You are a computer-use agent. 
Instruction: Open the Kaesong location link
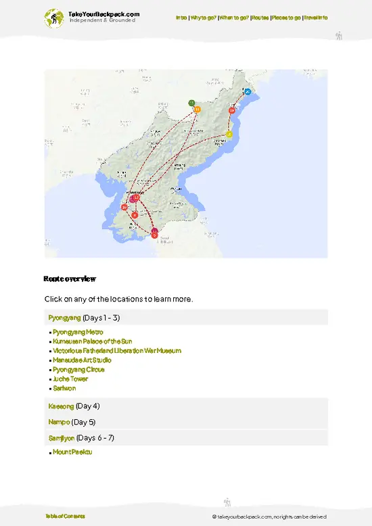click(x=61, y=406)
